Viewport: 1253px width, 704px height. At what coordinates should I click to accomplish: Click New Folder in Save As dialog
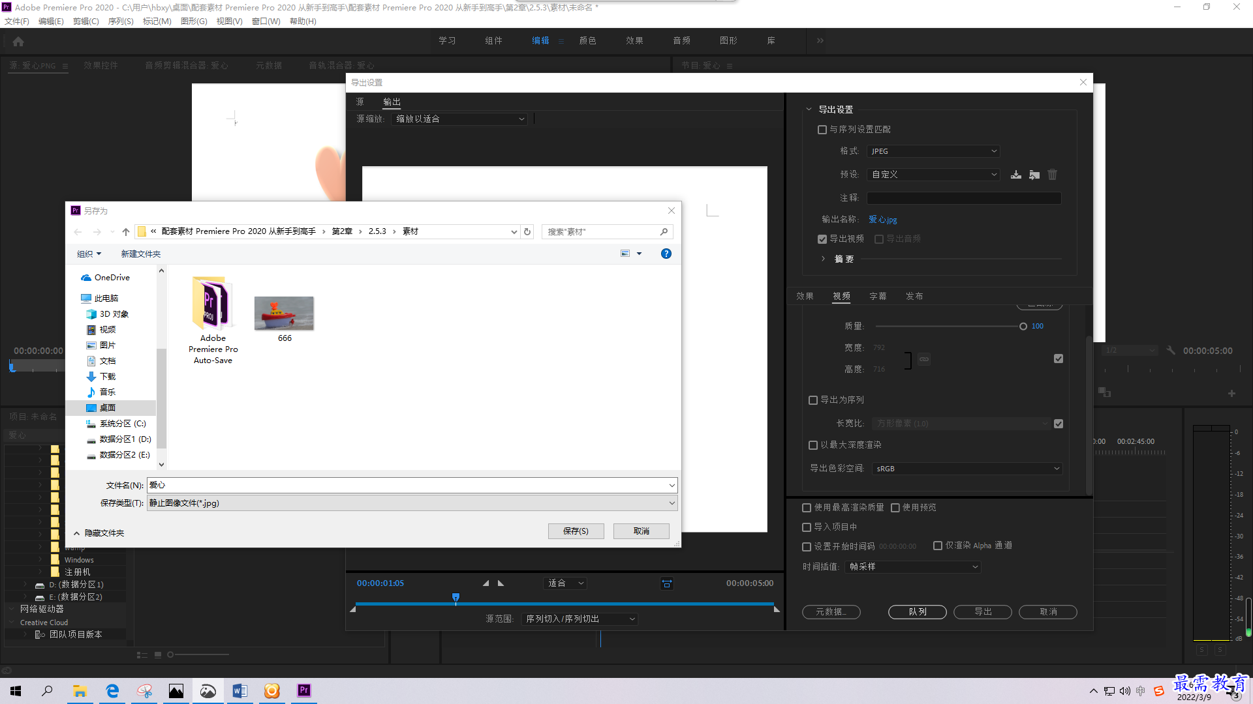(140, 254)
